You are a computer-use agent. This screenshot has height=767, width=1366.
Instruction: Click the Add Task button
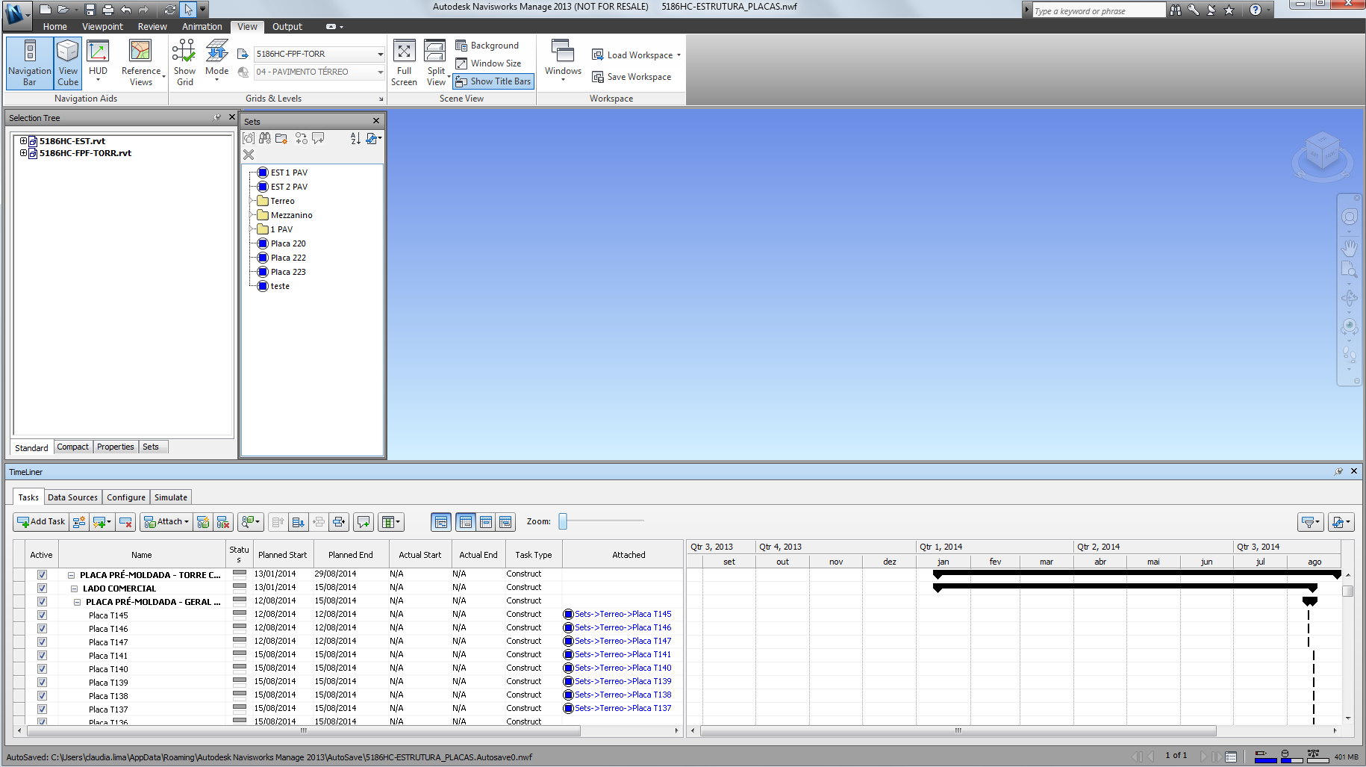41,522
